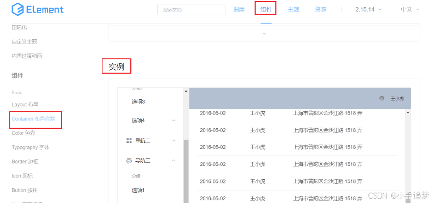Open the 资源 nav tab
433x203 pixels.
320,9
